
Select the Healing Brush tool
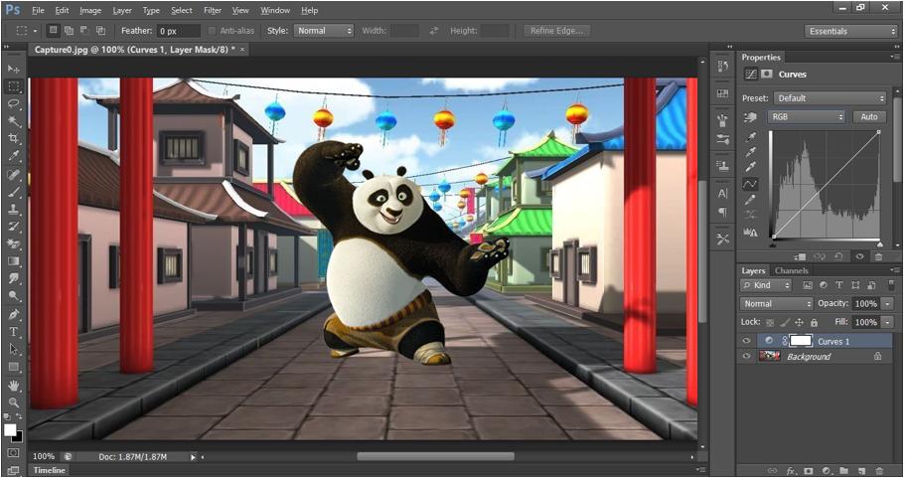click(x=14, y=174)
